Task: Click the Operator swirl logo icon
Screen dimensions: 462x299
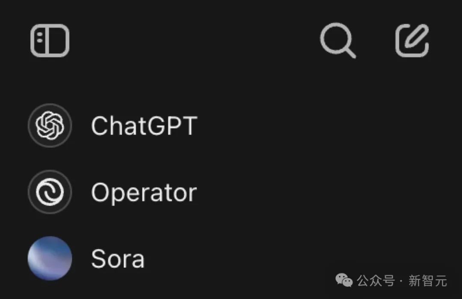Action: click(x=50, y=192)
